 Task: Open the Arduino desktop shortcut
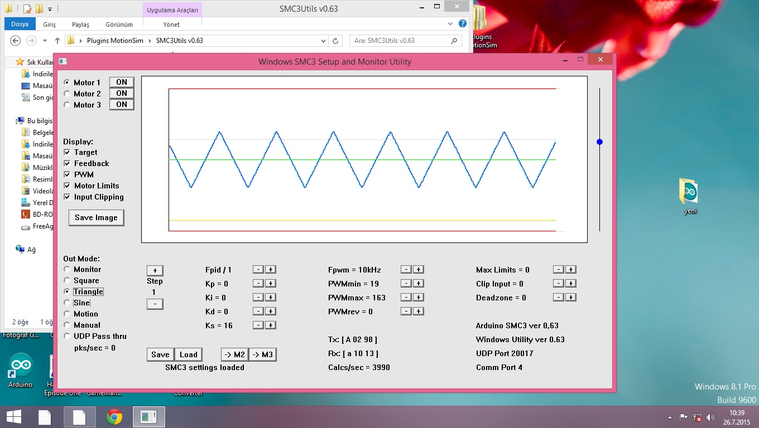21,366
